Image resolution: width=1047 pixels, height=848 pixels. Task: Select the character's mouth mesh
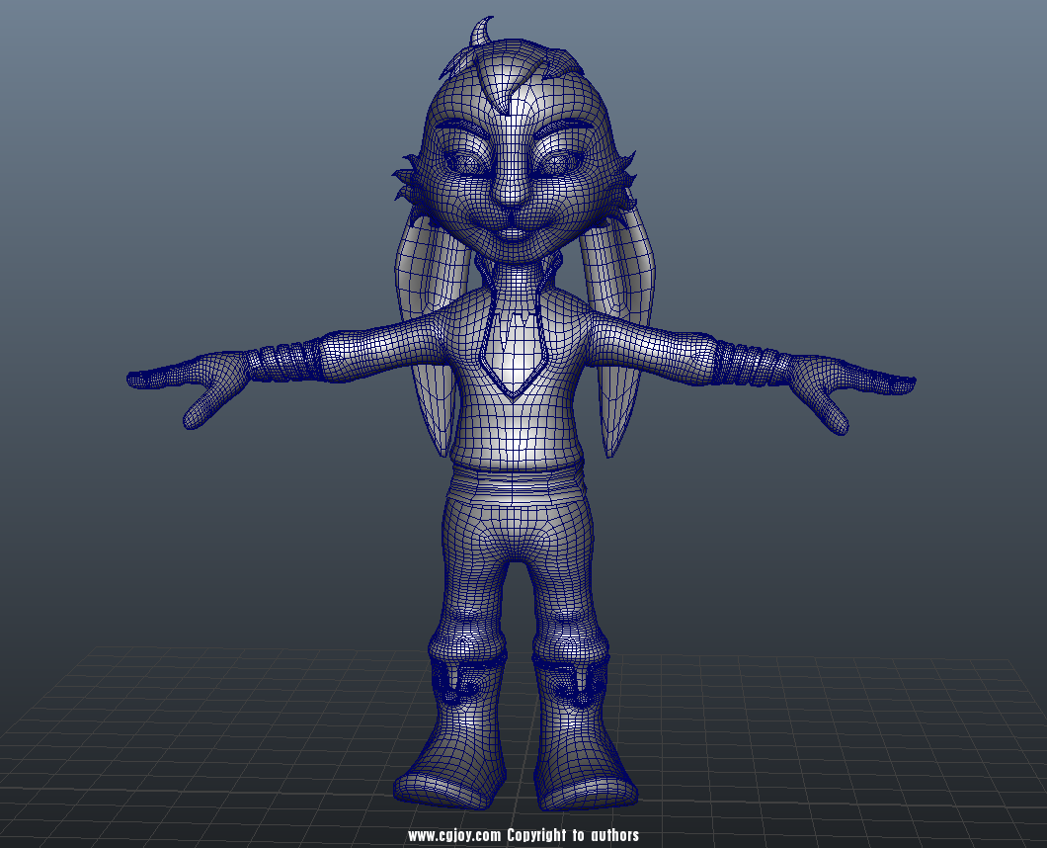515,234
